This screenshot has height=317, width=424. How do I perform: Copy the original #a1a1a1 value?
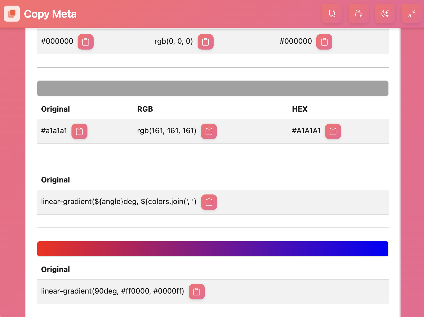point(79,131)
